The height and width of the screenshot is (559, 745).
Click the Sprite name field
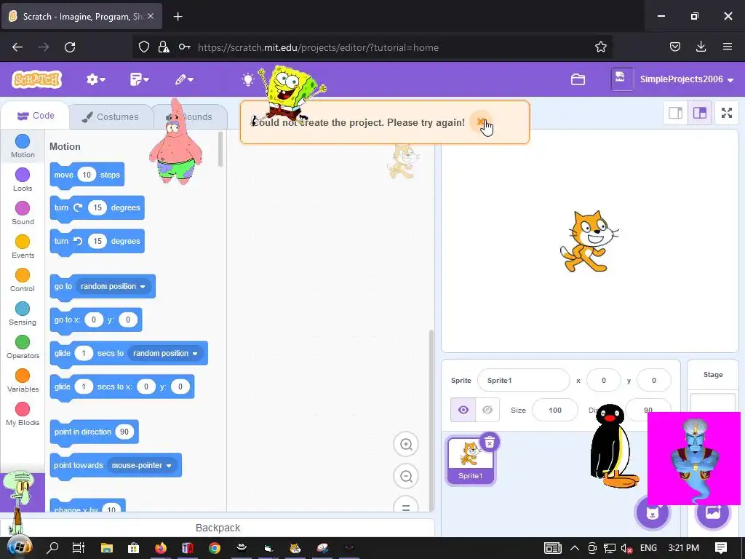[524, 380]
